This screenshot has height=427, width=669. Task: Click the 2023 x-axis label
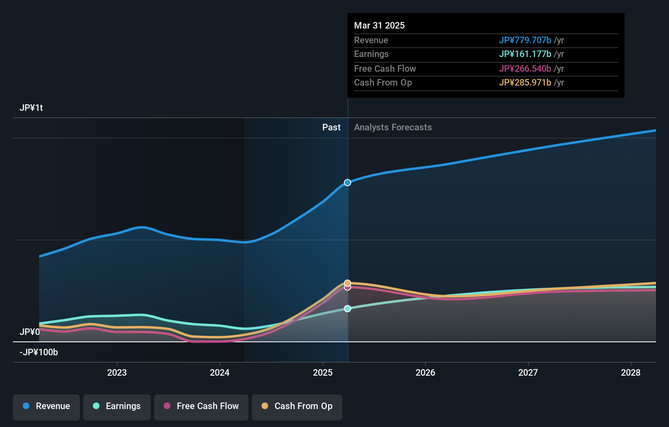pyautogui.click(x=117, y=372)
